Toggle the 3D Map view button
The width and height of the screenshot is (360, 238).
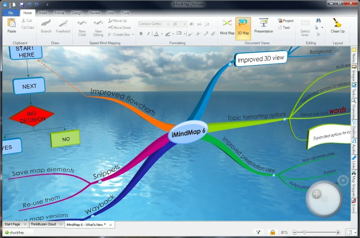[243, 29]
